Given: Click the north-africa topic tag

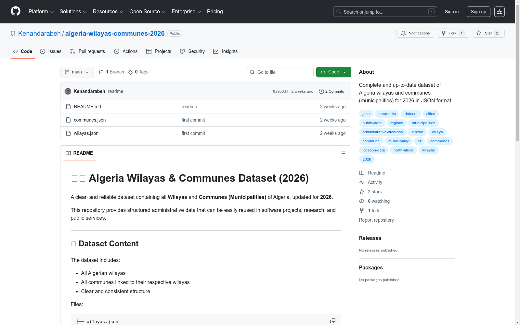Looking at the screenshot, I should 403,150.
